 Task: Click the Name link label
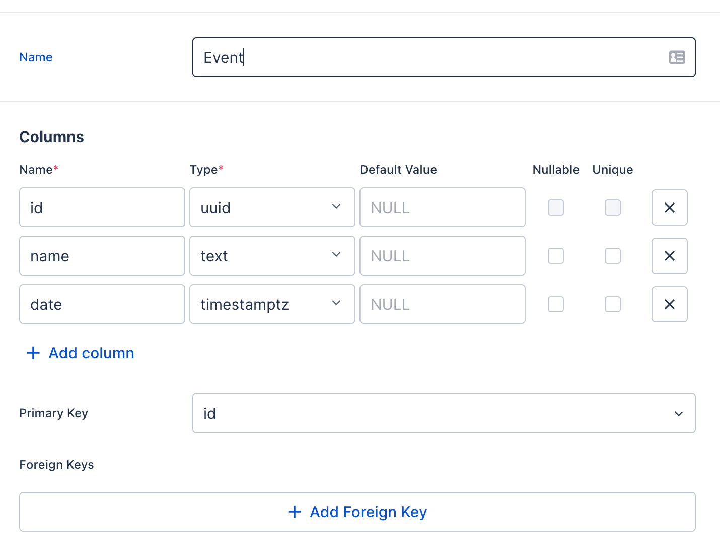point(35,57)
